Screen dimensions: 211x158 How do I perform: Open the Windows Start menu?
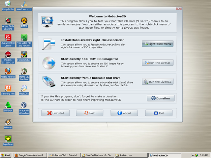(6, 155)
